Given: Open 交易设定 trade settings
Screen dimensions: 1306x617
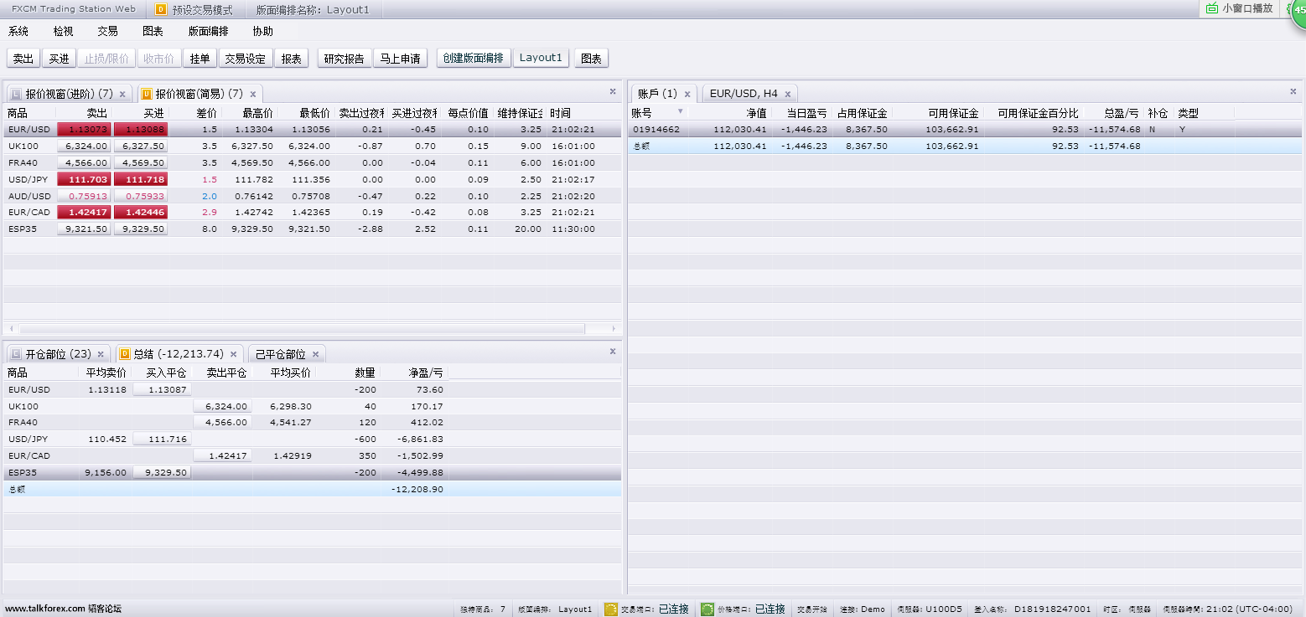Looking at the screenshot, I should point(246,59).
